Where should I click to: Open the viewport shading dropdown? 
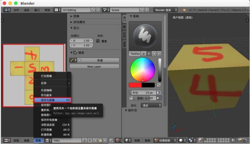pos(182,140)
